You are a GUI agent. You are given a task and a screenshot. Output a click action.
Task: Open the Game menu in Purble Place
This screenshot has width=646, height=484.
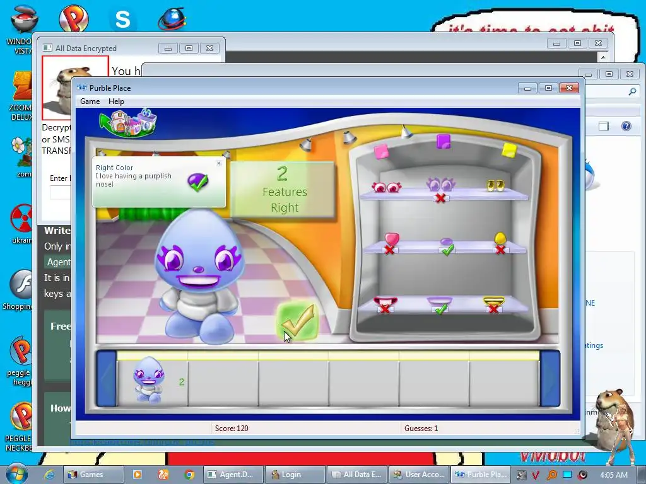90,101
